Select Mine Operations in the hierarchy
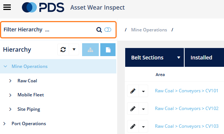 30,66
